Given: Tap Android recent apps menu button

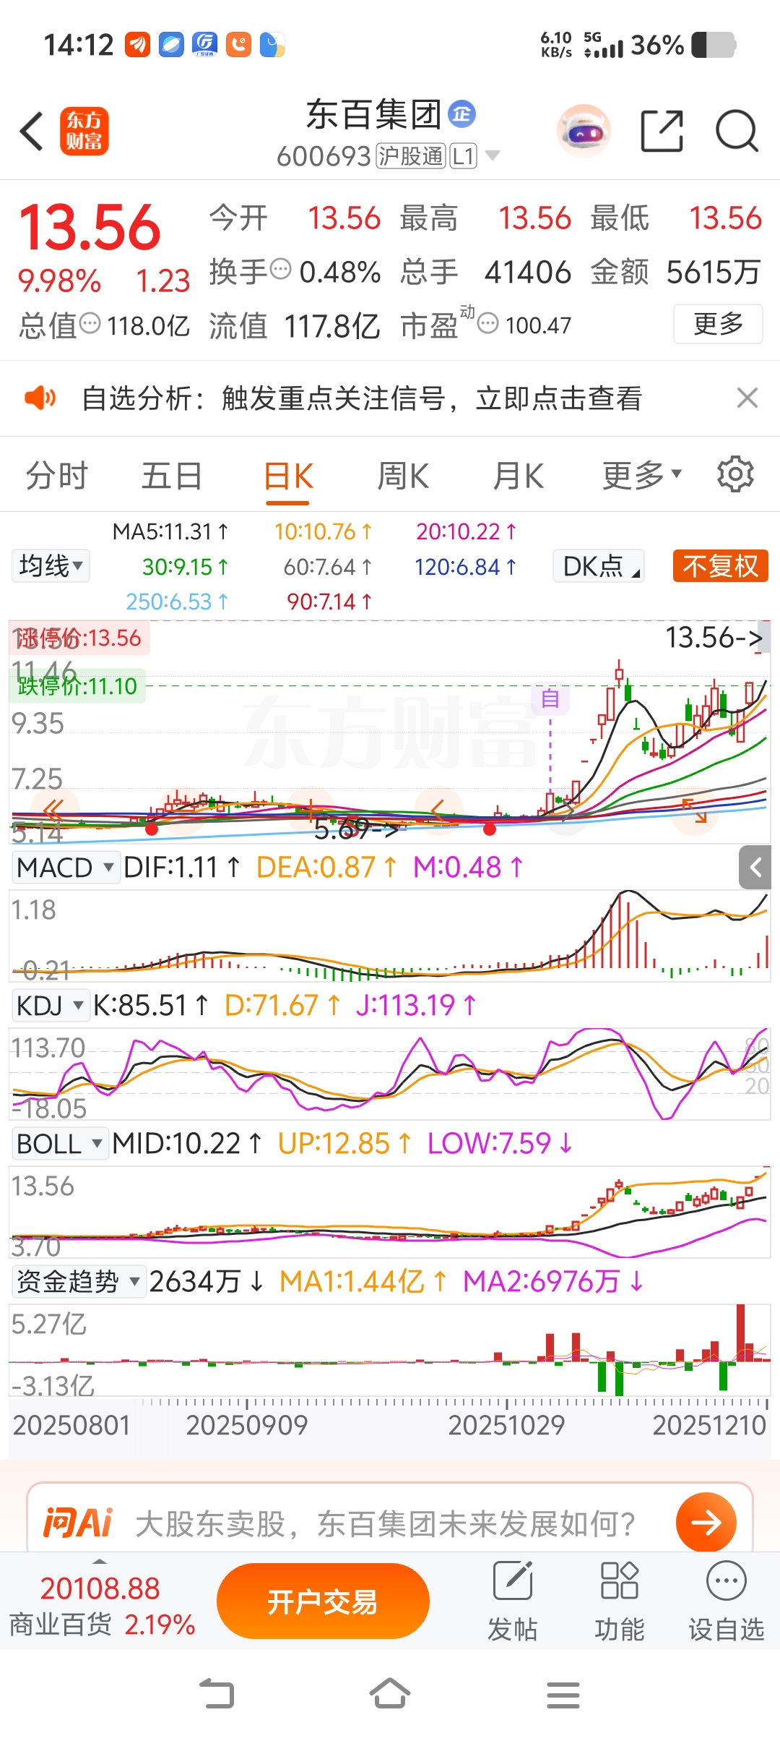Looking at the screenshot, I should coord(563,1695).
